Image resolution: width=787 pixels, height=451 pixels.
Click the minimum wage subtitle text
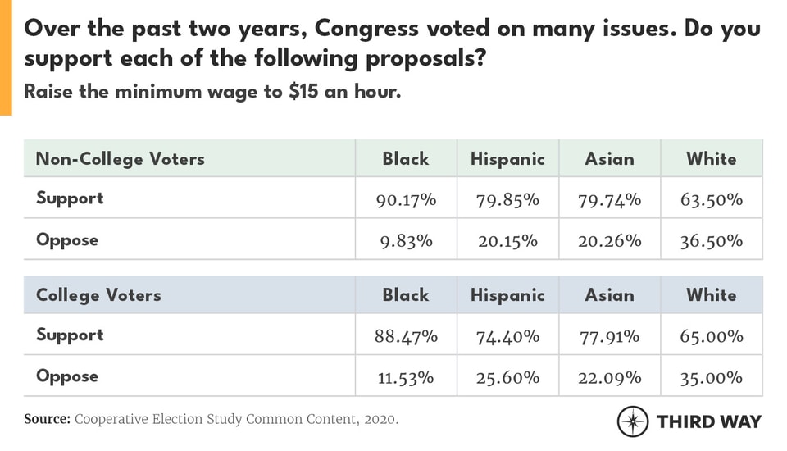[212, 92]
